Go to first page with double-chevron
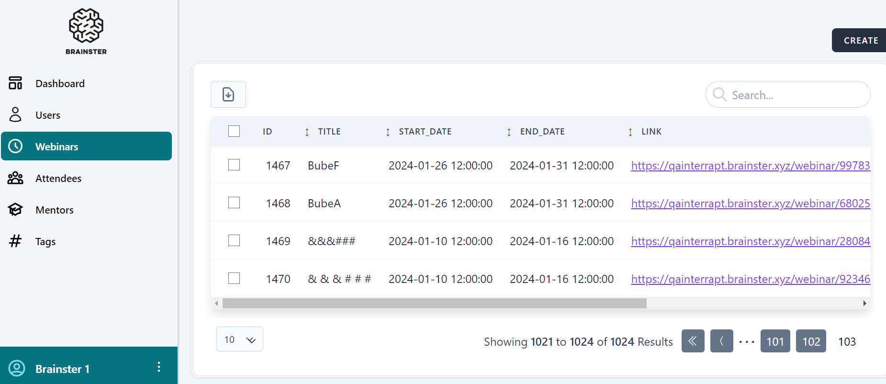The image size is (886, 384). point(693,341)
